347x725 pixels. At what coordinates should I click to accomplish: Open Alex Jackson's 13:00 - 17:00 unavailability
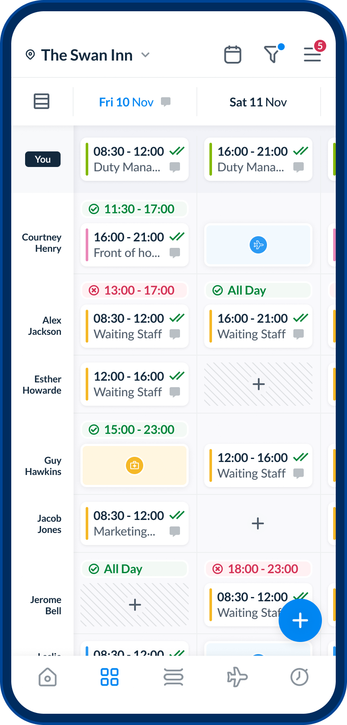[135, 290]
